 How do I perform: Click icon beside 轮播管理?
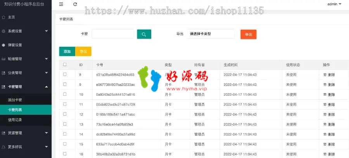[x=3, y=59]
